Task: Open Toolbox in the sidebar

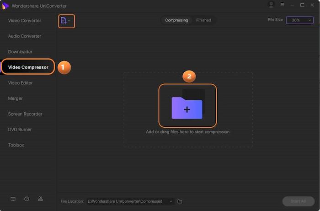Action: pos(16,145)
